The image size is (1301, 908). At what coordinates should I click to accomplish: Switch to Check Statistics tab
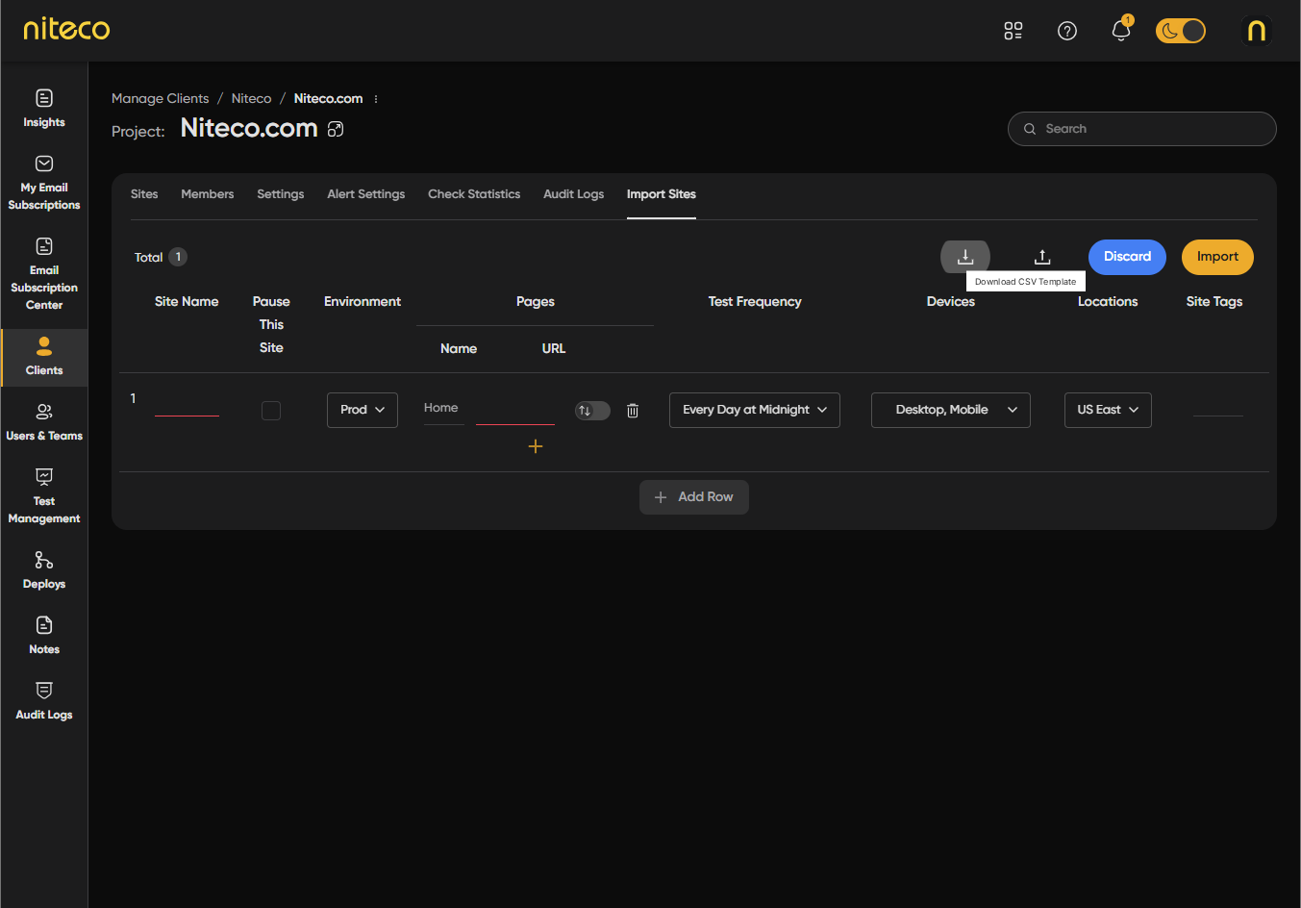[474, 194]
